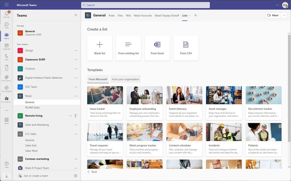Select the Teams icon in the rail

[6, 36]
